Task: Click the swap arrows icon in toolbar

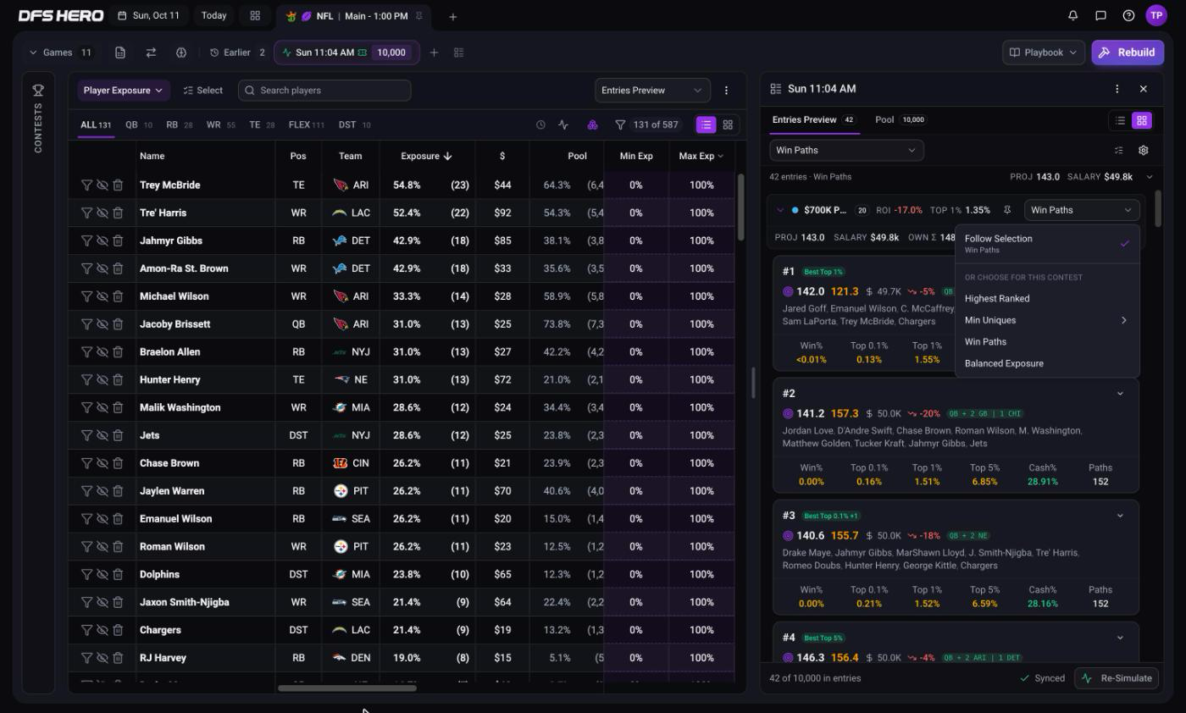Action: pyautogui.click(x=151, y=53)
